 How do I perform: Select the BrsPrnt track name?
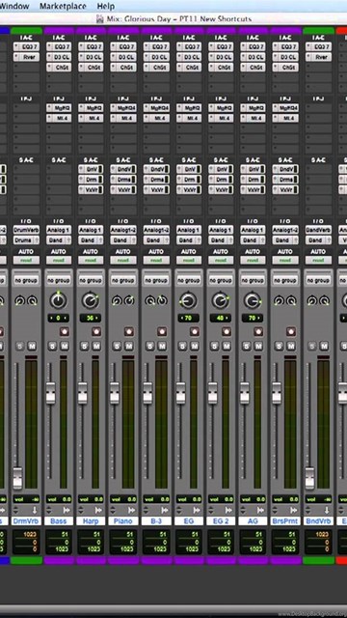click(x=285, y=521)
